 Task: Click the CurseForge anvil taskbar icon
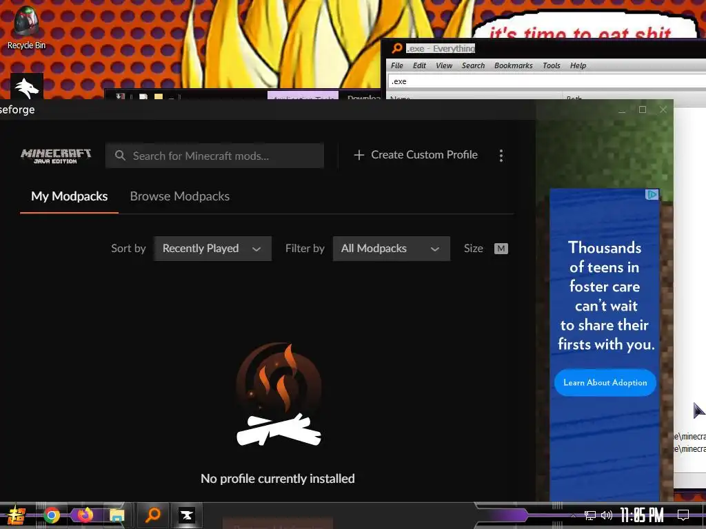point(186,515)
